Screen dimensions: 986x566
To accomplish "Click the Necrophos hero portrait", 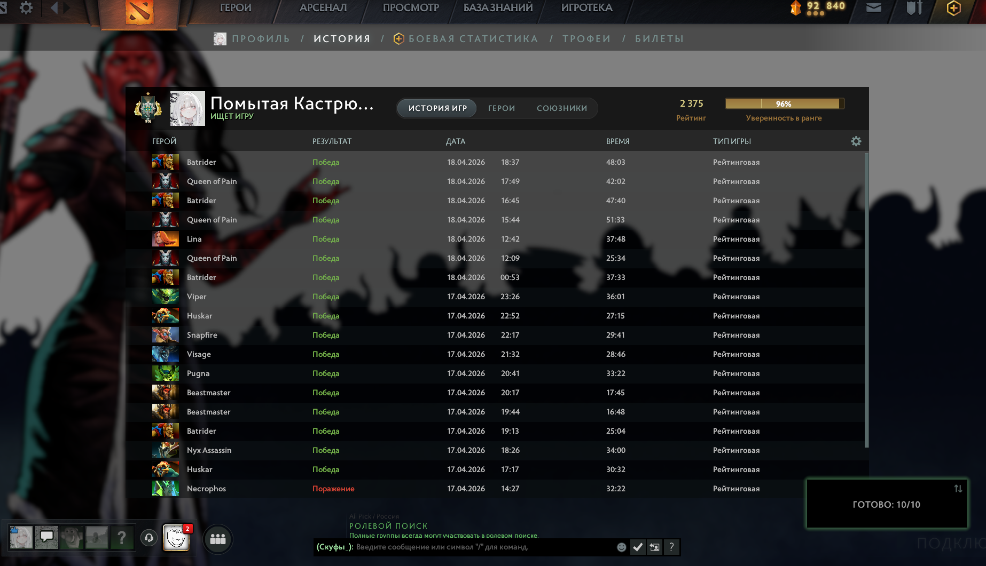I will (x=166, y=489).
